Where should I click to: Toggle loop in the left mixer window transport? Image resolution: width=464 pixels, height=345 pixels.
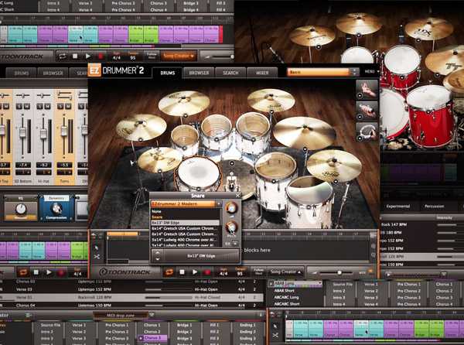(x=23, y=272)
